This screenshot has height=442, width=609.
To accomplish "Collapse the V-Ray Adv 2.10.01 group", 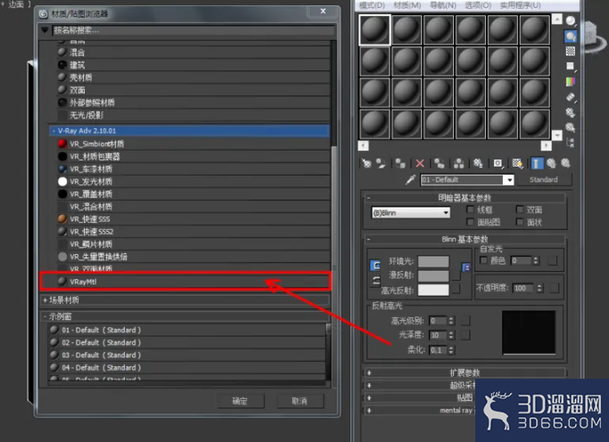I will tap(54, 131).
